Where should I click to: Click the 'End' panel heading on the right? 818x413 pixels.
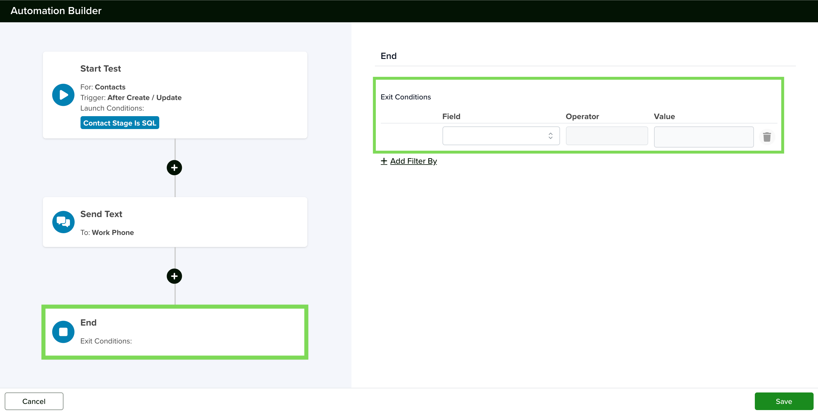coord(388,56)
